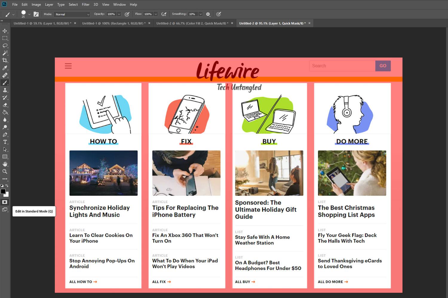
Task: Open the File menu
Action: tap(15, 4)
